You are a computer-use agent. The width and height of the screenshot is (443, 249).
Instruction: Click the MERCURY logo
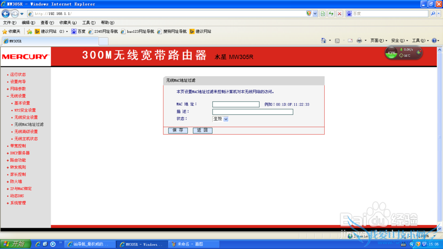(x=25, y=57)
